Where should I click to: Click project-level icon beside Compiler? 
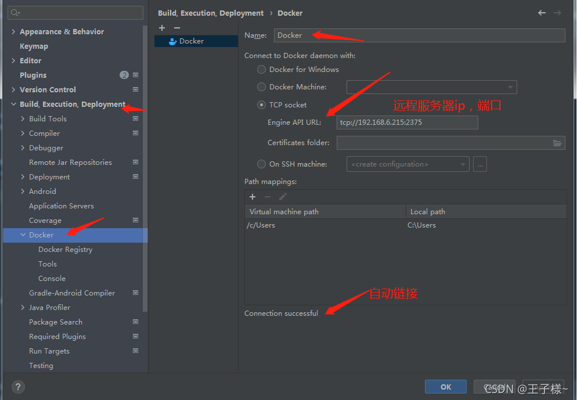pyautogui.click(x=135, y=133)
